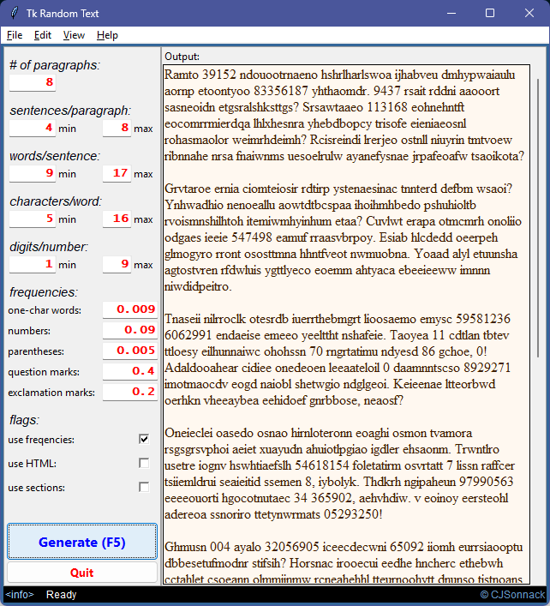Screen dimensions: 550x606
Task: Uncheck the 'use freqencies' checkbox
Action: (x=144, y=440)
